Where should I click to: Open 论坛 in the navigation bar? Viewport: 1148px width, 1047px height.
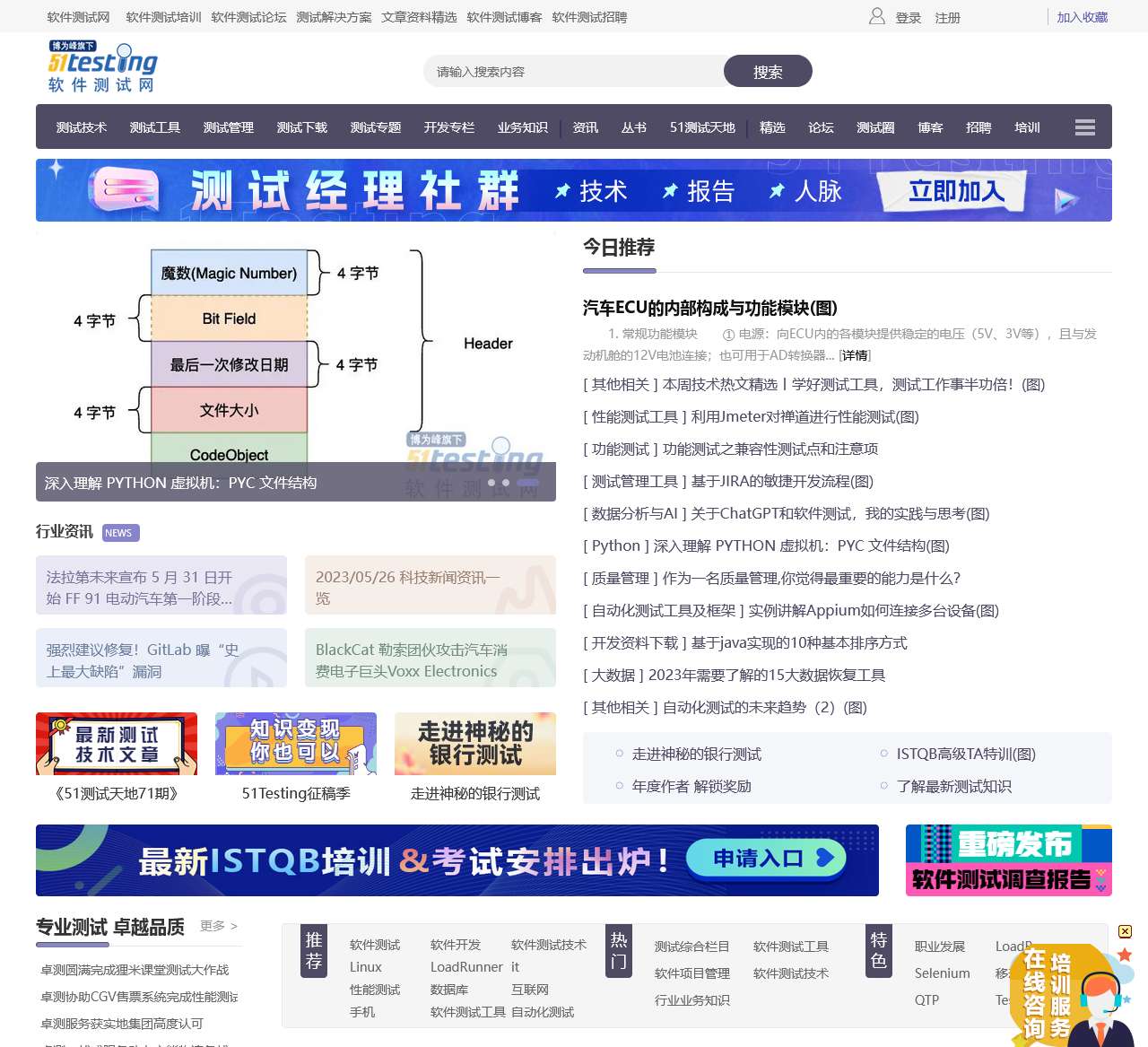[x=821, y=127]
